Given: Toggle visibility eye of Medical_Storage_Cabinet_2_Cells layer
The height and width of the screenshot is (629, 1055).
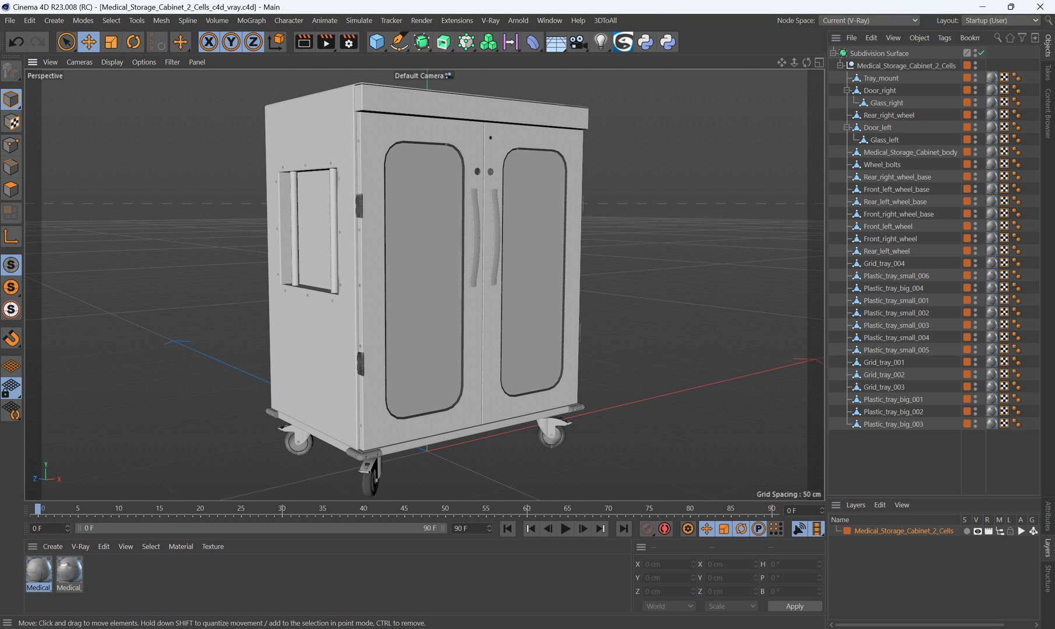Looking at the screenshot, I should 977,531.
